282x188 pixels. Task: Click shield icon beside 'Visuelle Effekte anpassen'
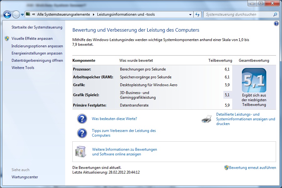click(7, 39)
